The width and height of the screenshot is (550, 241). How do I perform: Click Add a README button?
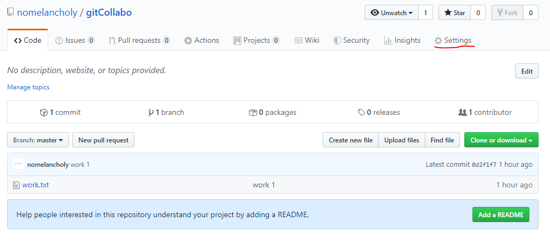tap(501, 214)
